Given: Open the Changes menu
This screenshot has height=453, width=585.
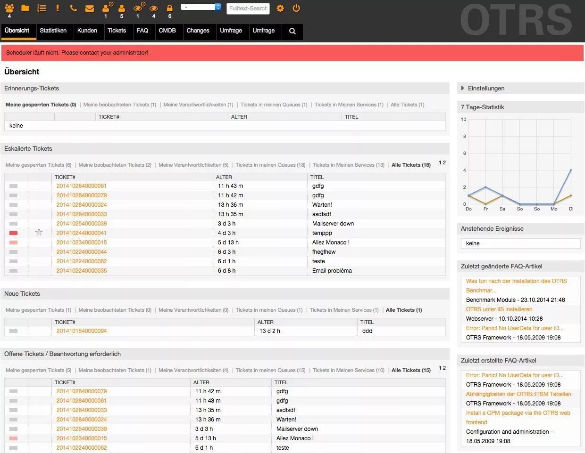Looking at the screenshot, I should pos(198,31).
